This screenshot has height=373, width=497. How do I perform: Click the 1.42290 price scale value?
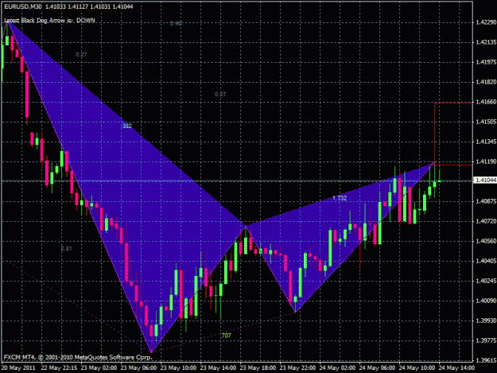[x=486, y=22]
